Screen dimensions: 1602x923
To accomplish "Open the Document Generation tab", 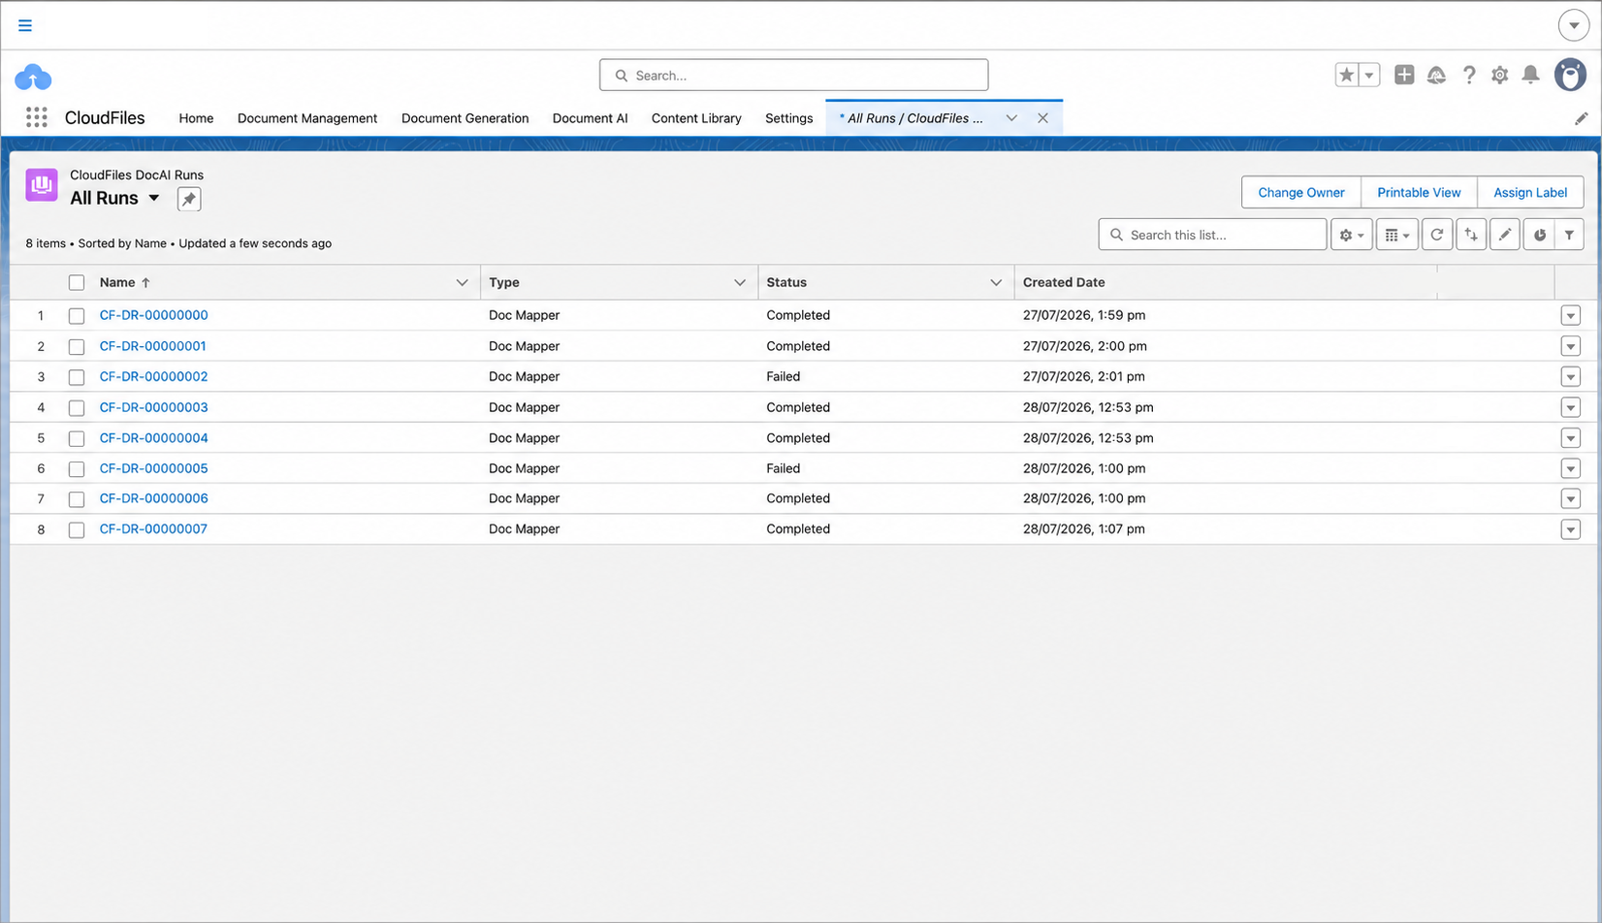I will 465,118.
